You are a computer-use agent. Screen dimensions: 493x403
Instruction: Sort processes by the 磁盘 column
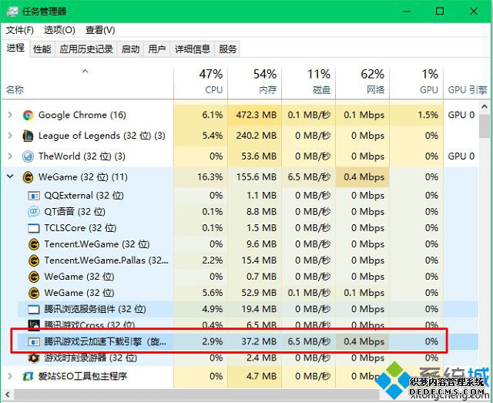[308, 83]
